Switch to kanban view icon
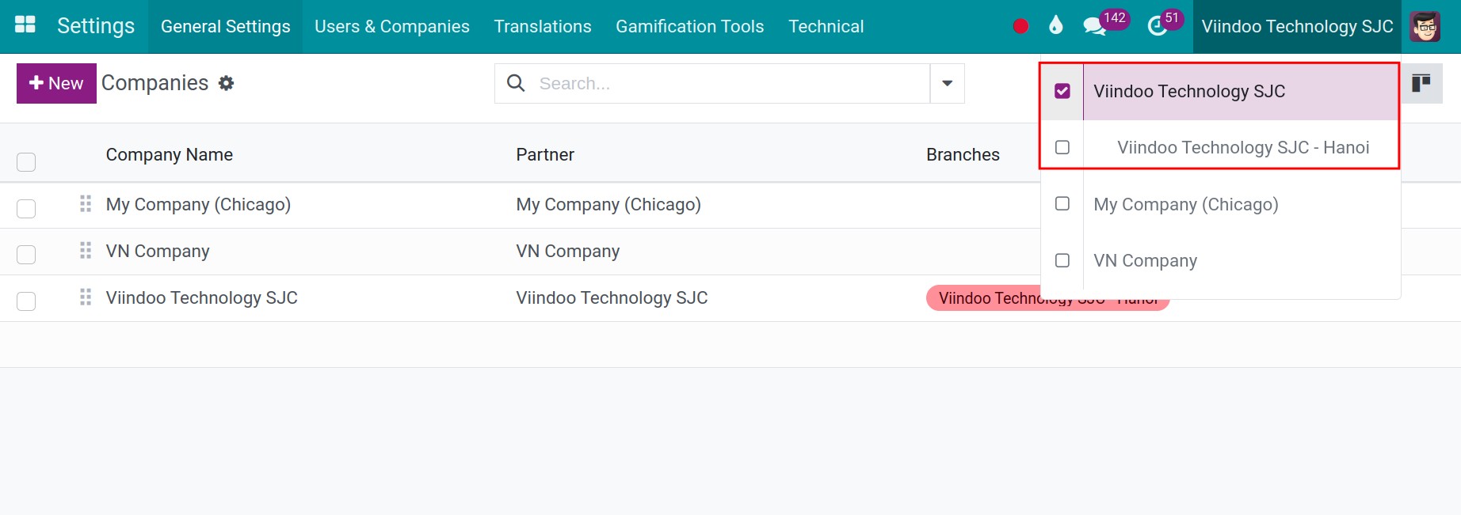 1421,83
